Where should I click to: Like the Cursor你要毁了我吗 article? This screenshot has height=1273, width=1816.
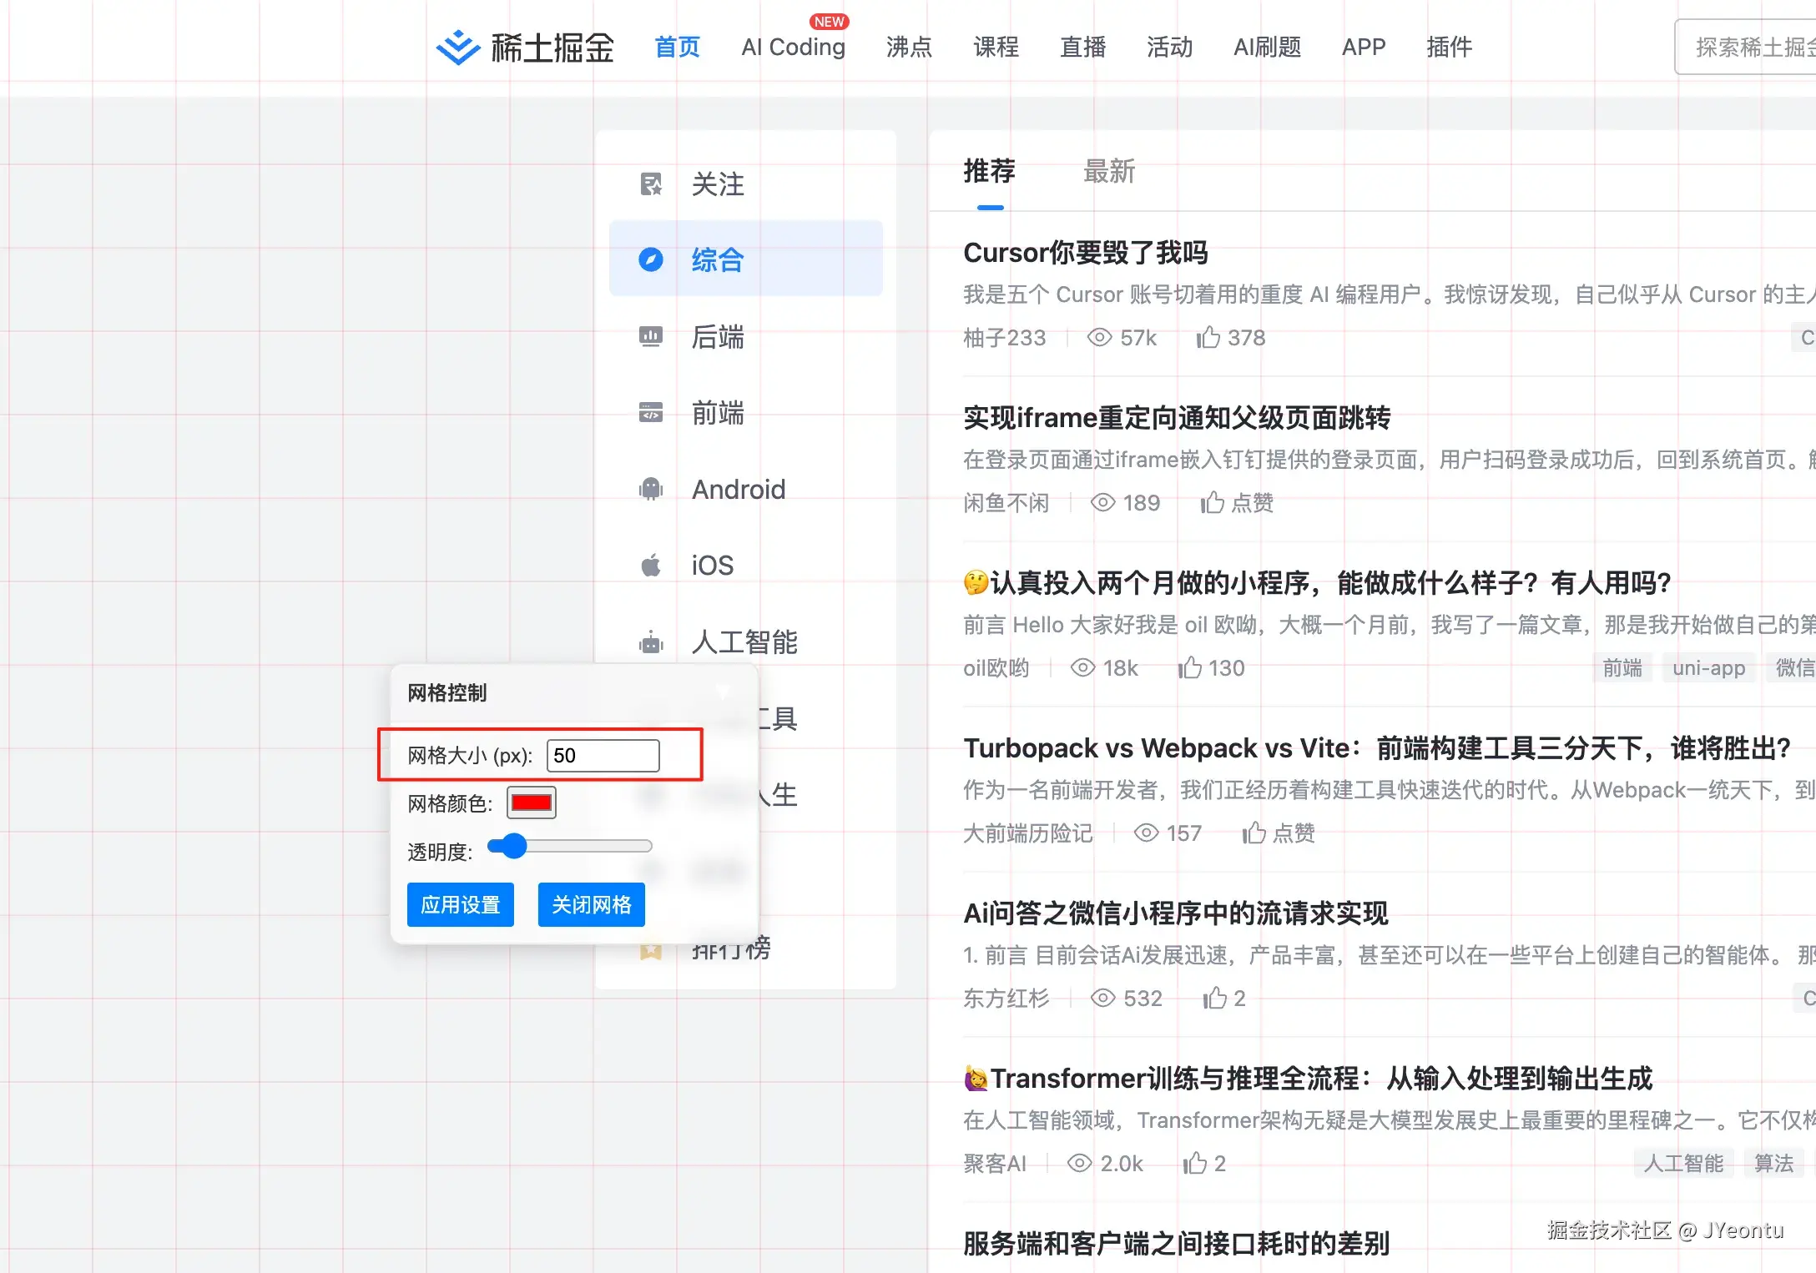(1208, 338)
